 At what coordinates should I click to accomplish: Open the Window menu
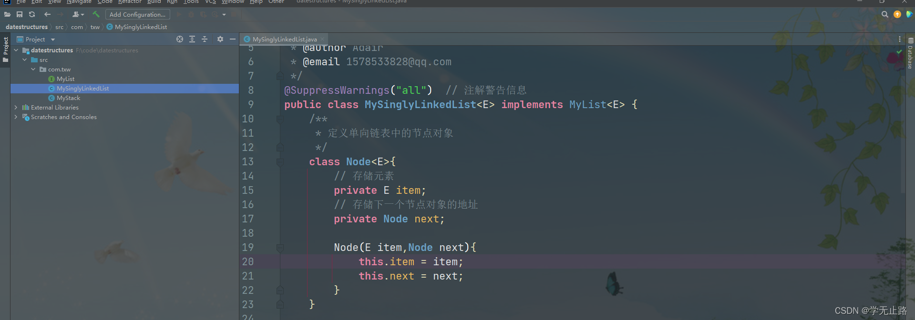coord(233,2)
